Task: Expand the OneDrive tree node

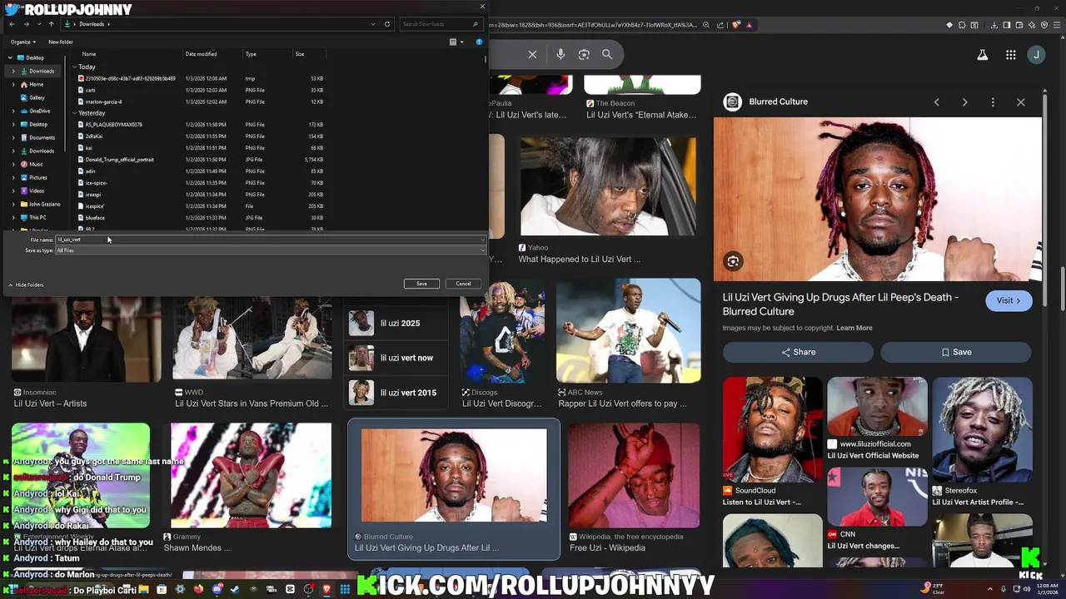Action: tap(13, 111)
